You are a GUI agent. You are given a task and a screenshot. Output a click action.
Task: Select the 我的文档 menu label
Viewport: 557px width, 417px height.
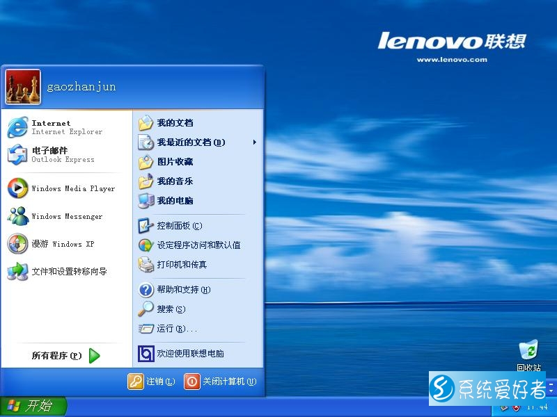(x=175, y=123)
